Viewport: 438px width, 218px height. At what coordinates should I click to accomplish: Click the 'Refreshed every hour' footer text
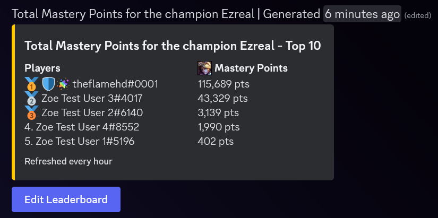click(x=68, y=161)
